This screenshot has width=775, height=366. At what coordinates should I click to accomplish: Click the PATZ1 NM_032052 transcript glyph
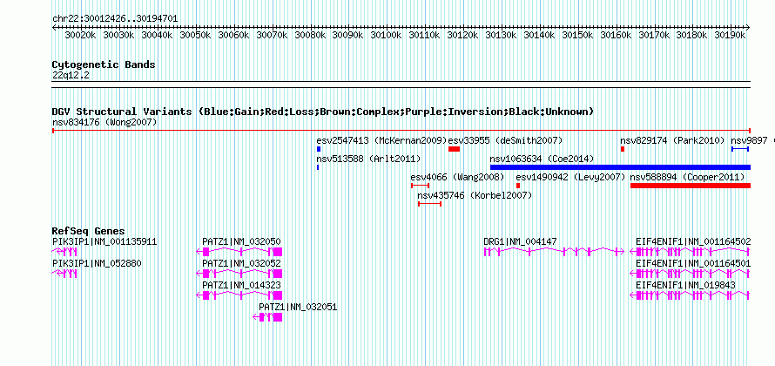(x=239, y=274)
